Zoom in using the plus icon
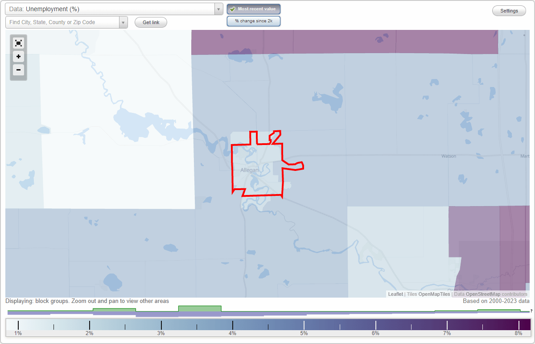Screen dimensions: 535x344 tap(18, 57)
